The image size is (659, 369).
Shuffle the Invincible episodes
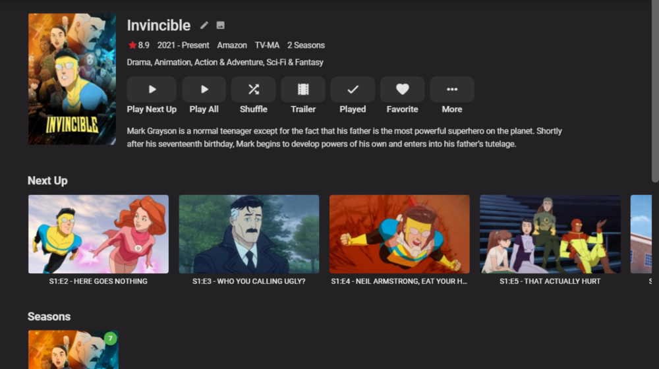[254, 89]
